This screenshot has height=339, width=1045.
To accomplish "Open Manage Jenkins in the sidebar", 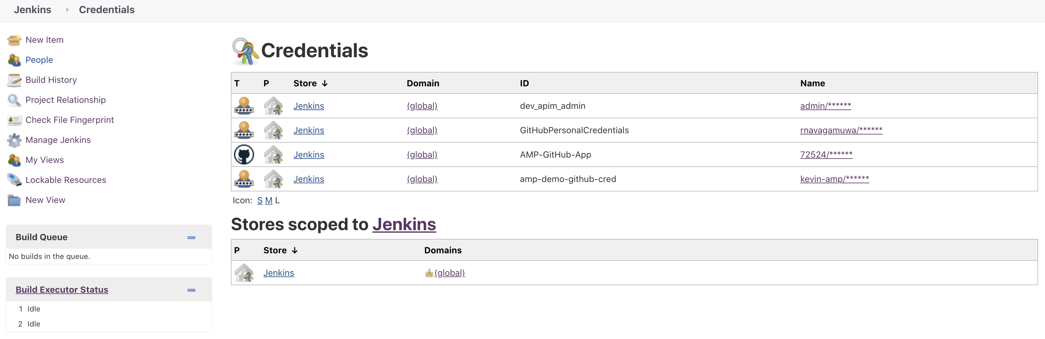I will tap(58, 140).
